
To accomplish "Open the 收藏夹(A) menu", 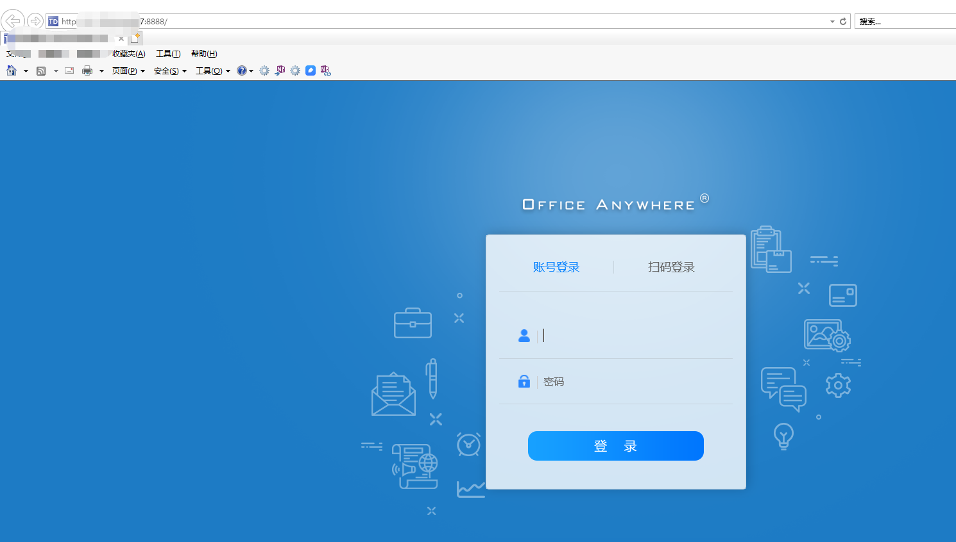I will click(x=129, y=54).
